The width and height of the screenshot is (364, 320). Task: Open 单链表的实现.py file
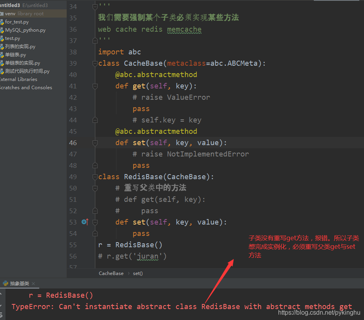point(22,63)
